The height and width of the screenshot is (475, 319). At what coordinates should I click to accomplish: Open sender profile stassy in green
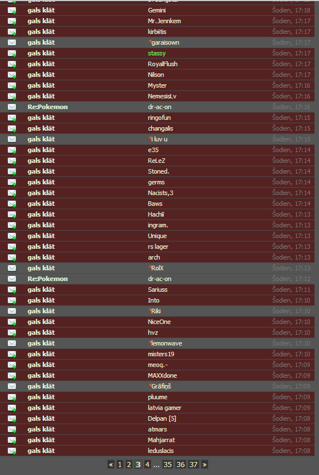point(156,53)
